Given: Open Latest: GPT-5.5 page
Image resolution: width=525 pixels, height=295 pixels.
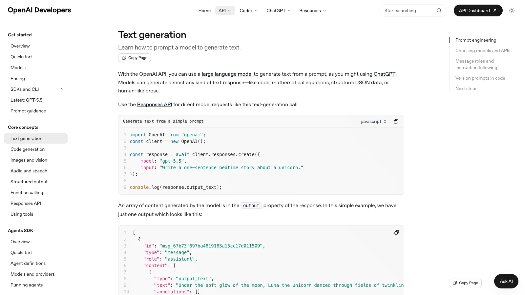Looking at the screenshot, I should pos(27,100).
